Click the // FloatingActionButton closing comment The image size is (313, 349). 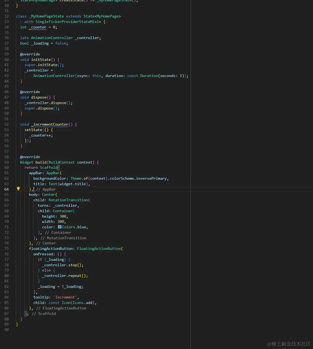(61, 308)
